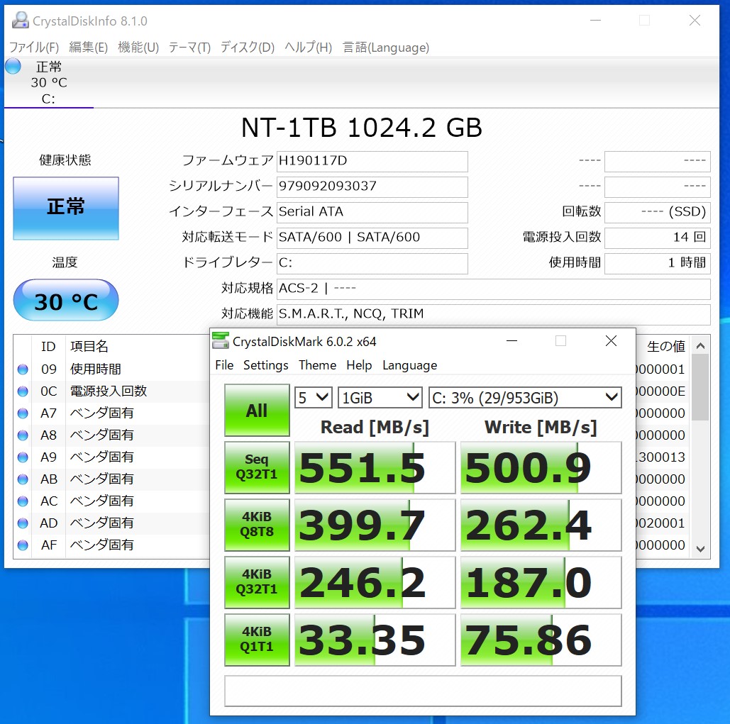
Task: Open Language menu in CrystalDiskMark
Action: 410,365
